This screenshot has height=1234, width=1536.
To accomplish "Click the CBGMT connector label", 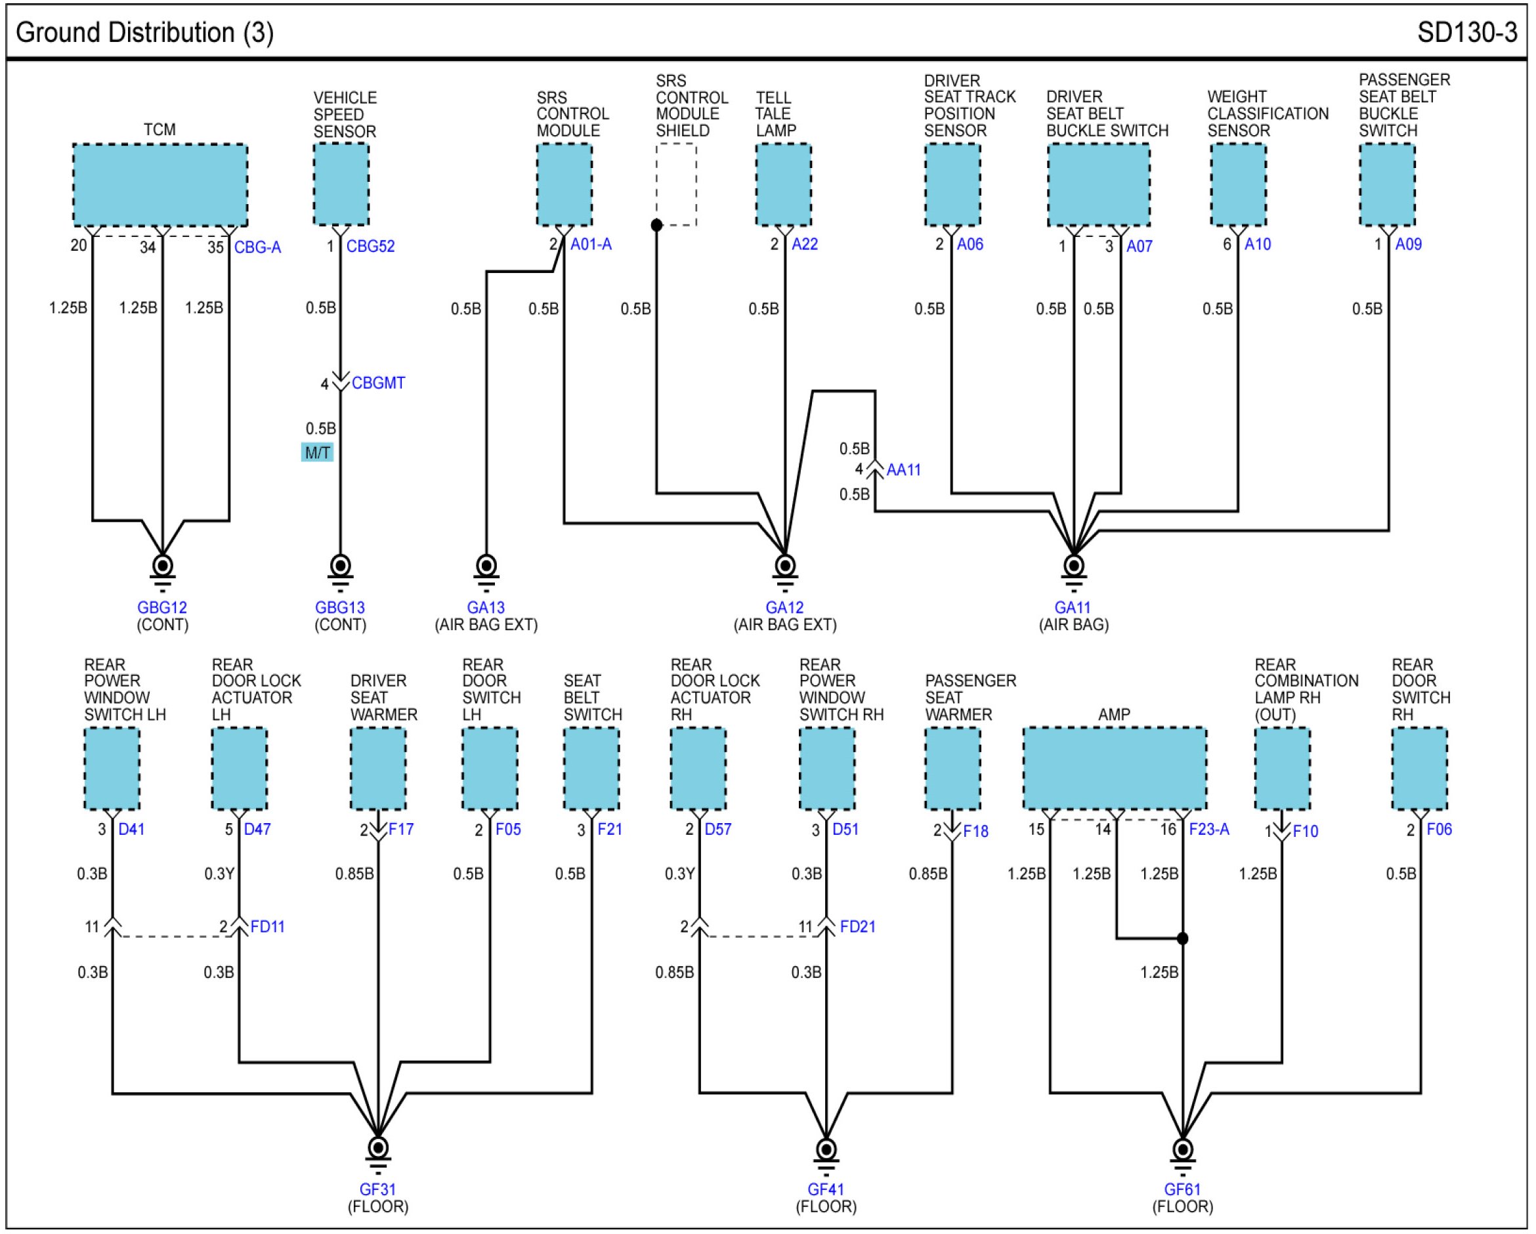I will coord(377,383).
